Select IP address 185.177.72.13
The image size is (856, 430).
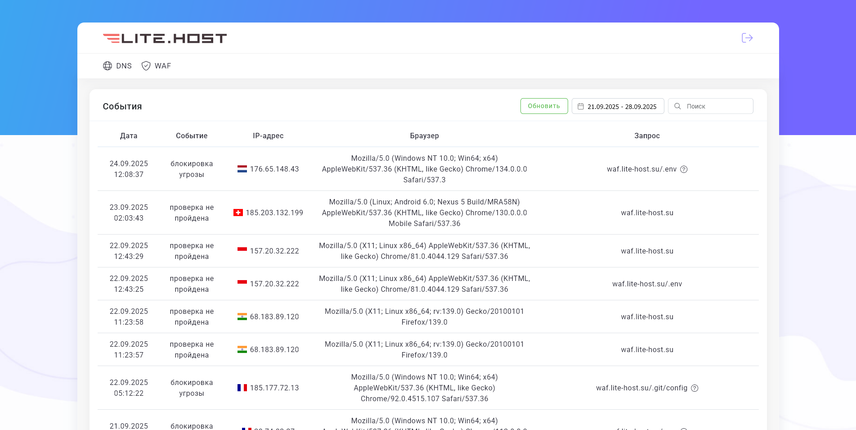[x=274, y=388]
